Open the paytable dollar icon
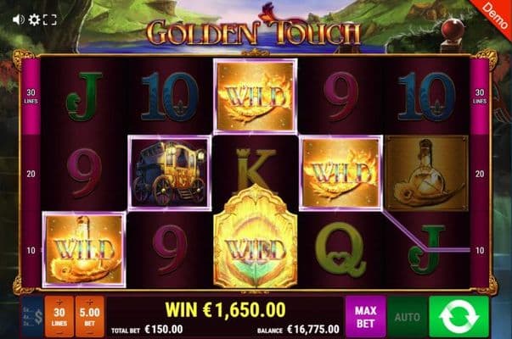Viewport: 512px width, 339px height. click(x=32, y=316)
